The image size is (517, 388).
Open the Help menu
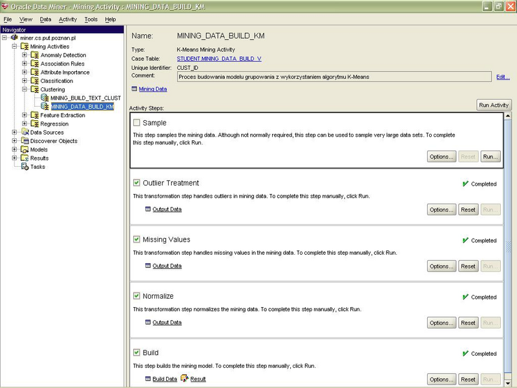point(111,19)
